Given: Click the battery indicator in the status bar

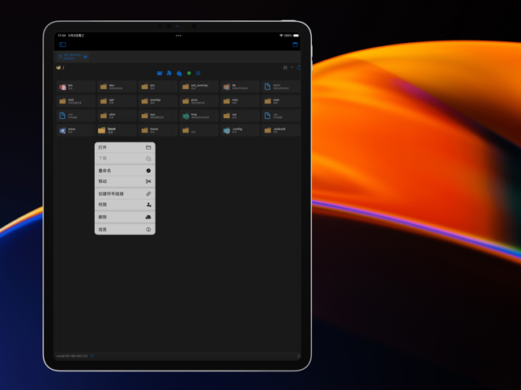Looking at the screenshot, I should point(296,36).
